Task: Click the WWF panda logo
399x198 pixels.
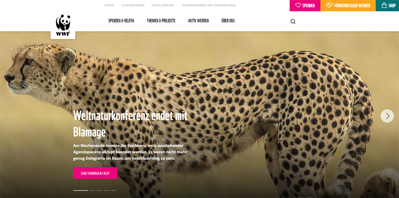Action: [63, 25]
